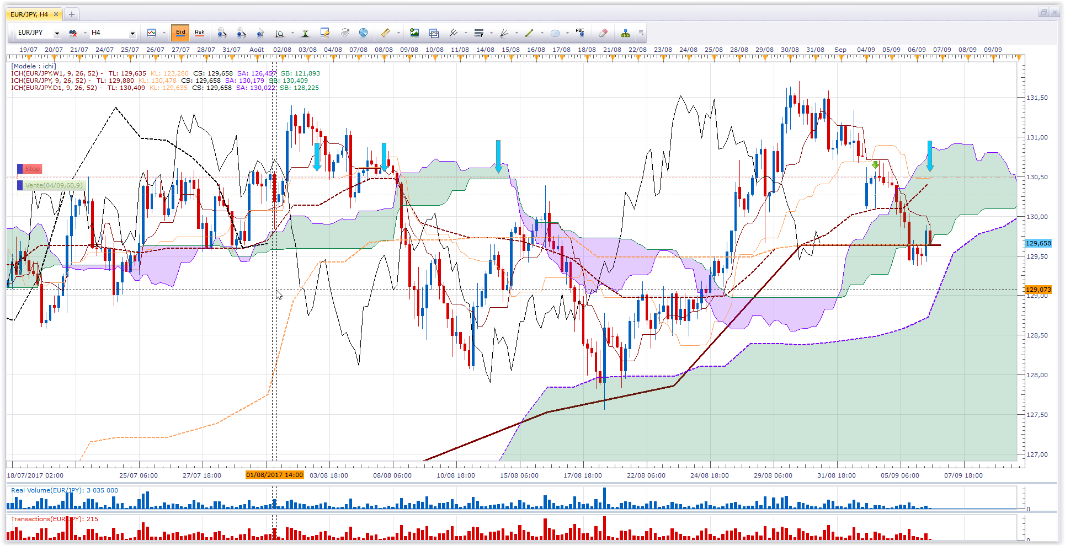Add a new chart tab

(x=71, y=14)
